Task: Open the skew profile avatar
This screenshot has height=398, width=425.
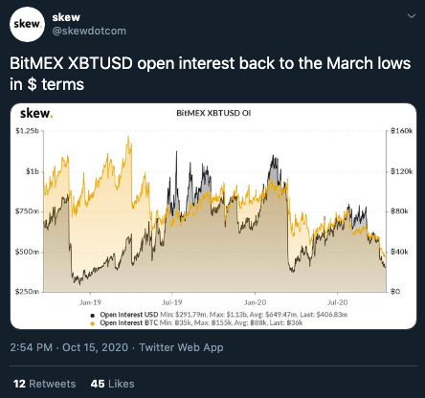Action: coord(27,24)
